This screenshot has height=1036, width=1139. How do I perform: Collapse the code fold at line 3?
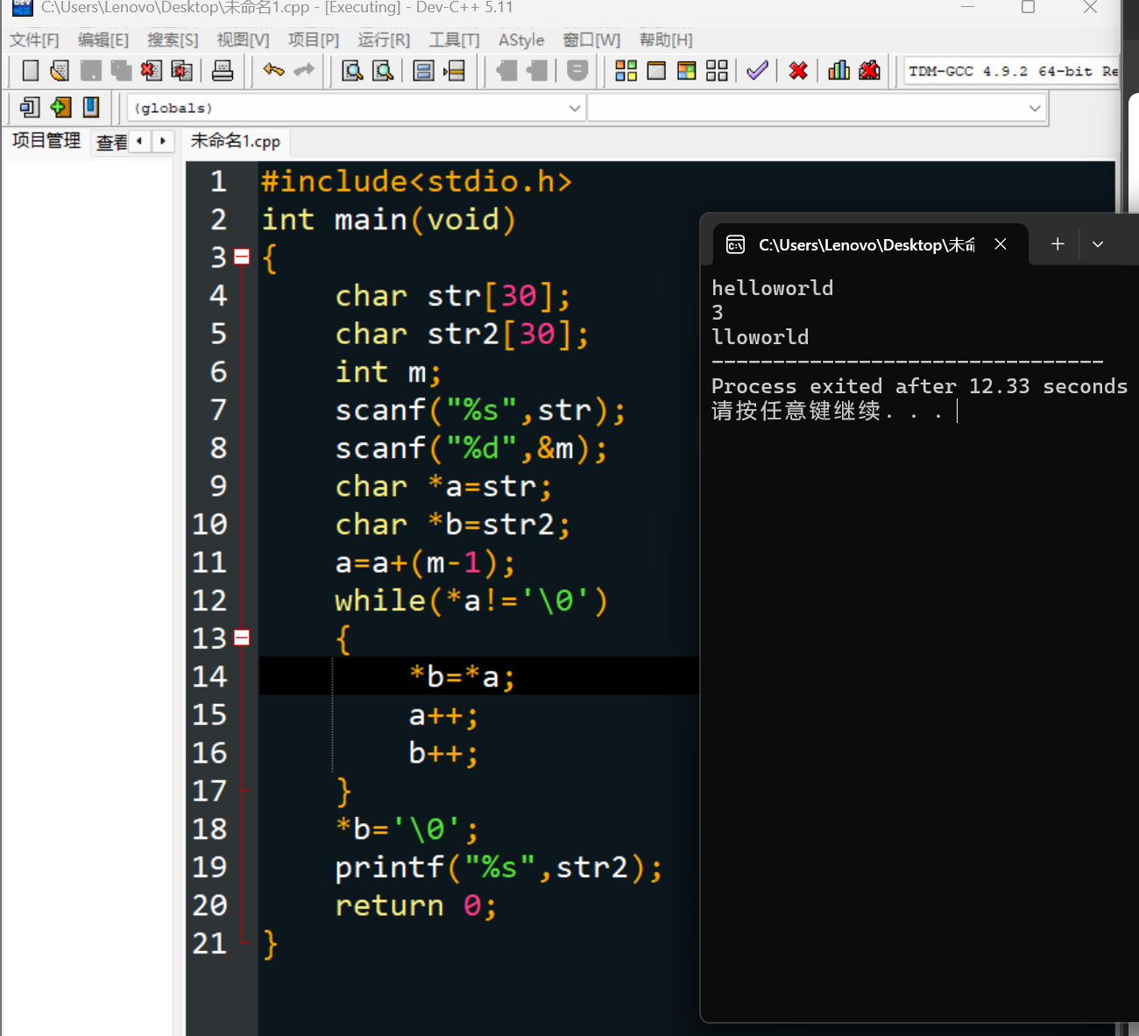coord(242,257)
